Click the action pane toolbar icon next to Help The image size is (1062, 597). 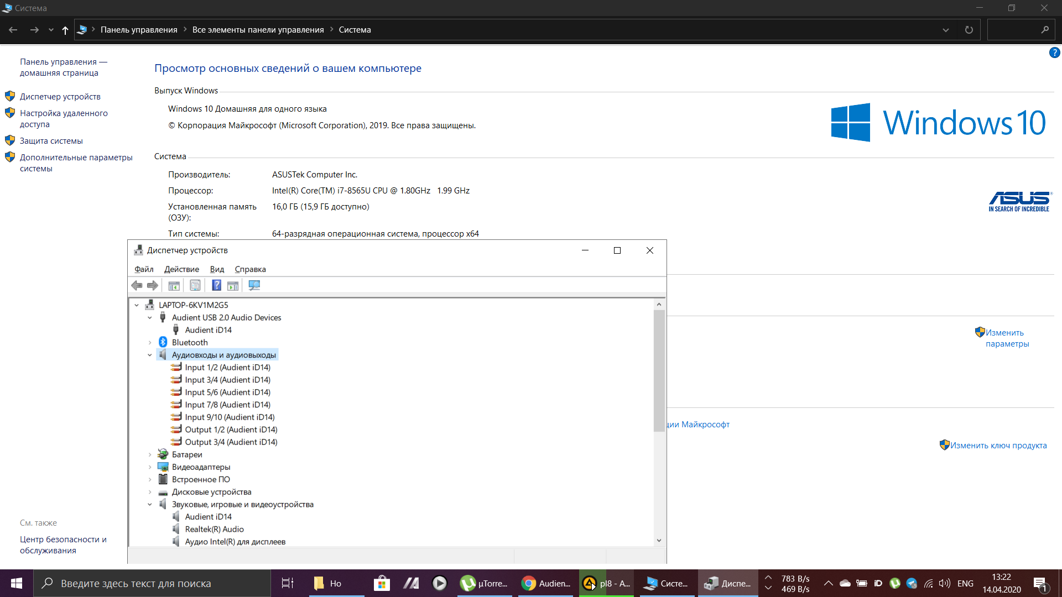click(x=233, y=285)
